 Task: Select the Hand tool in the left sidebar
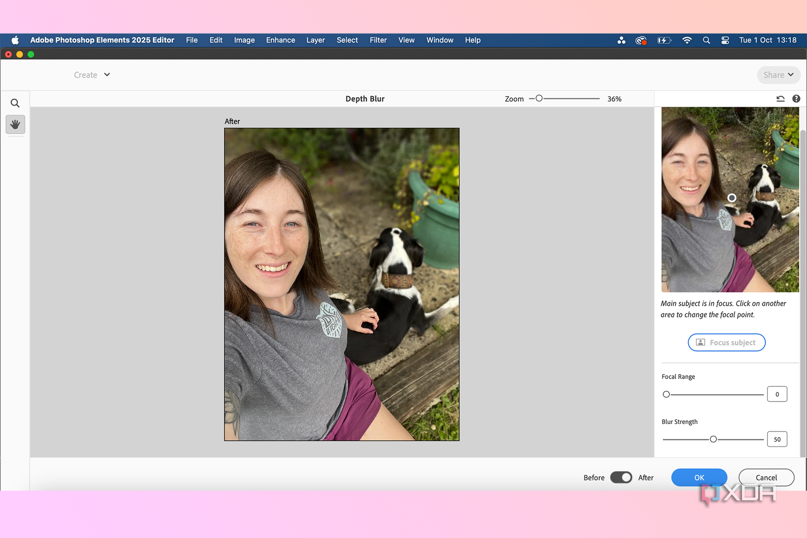point(15,124)
